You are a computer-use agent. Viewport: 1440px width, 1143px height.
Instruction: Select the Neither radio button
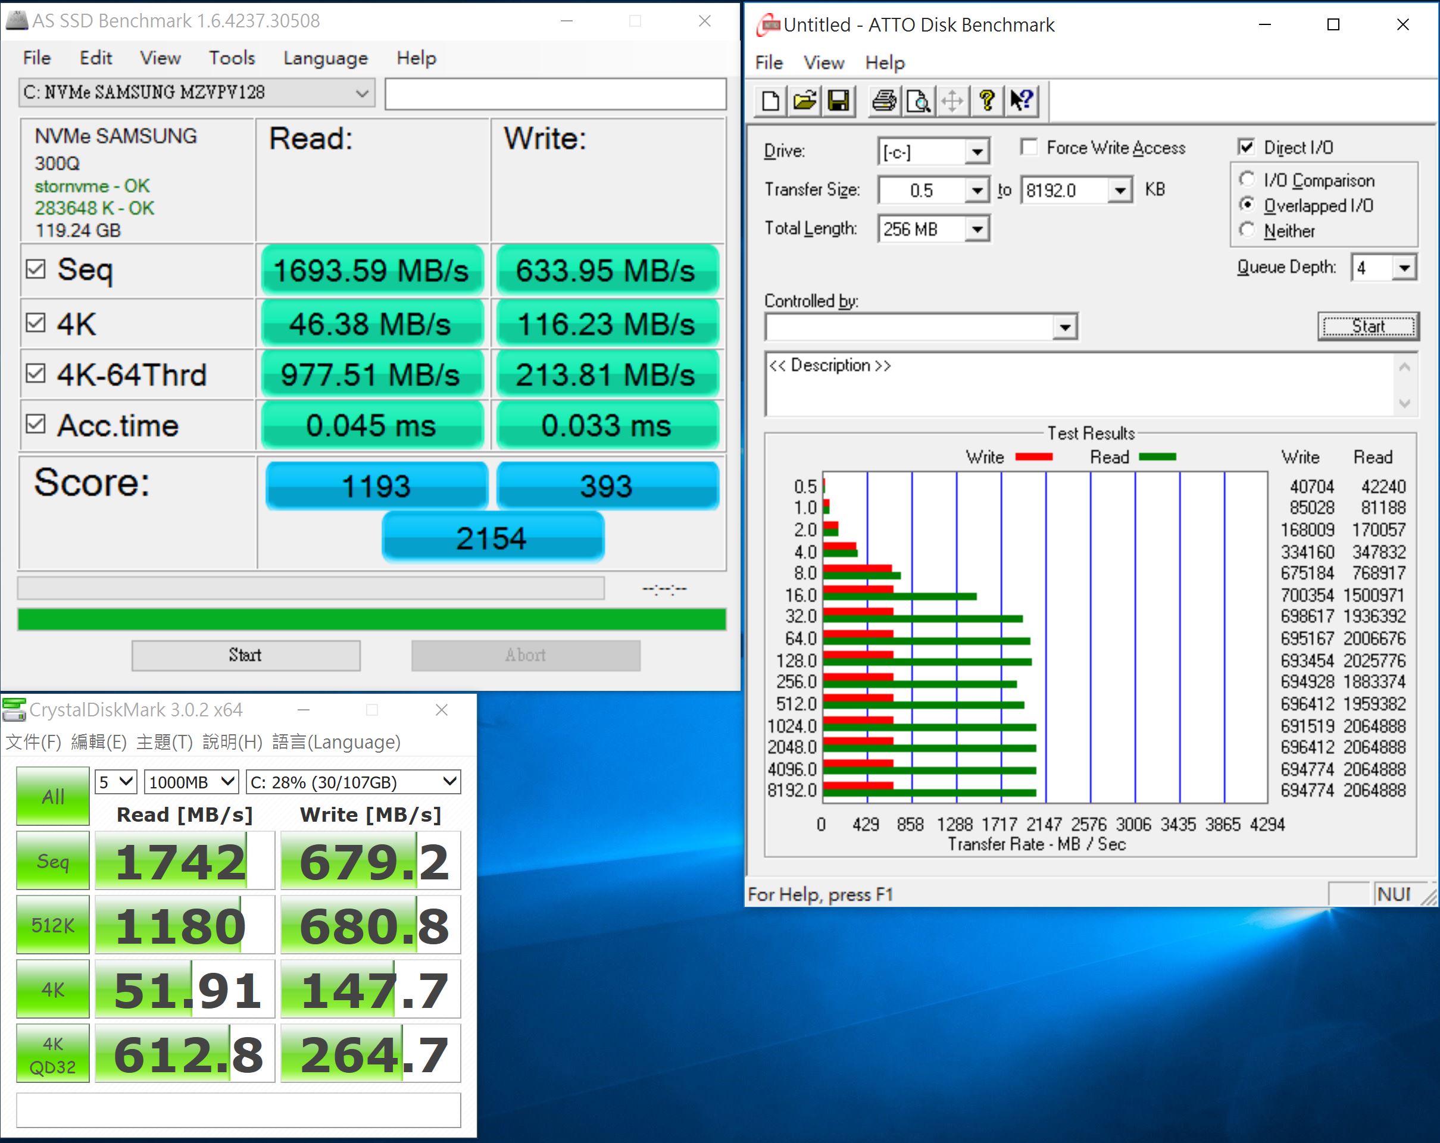point(1247,230)
